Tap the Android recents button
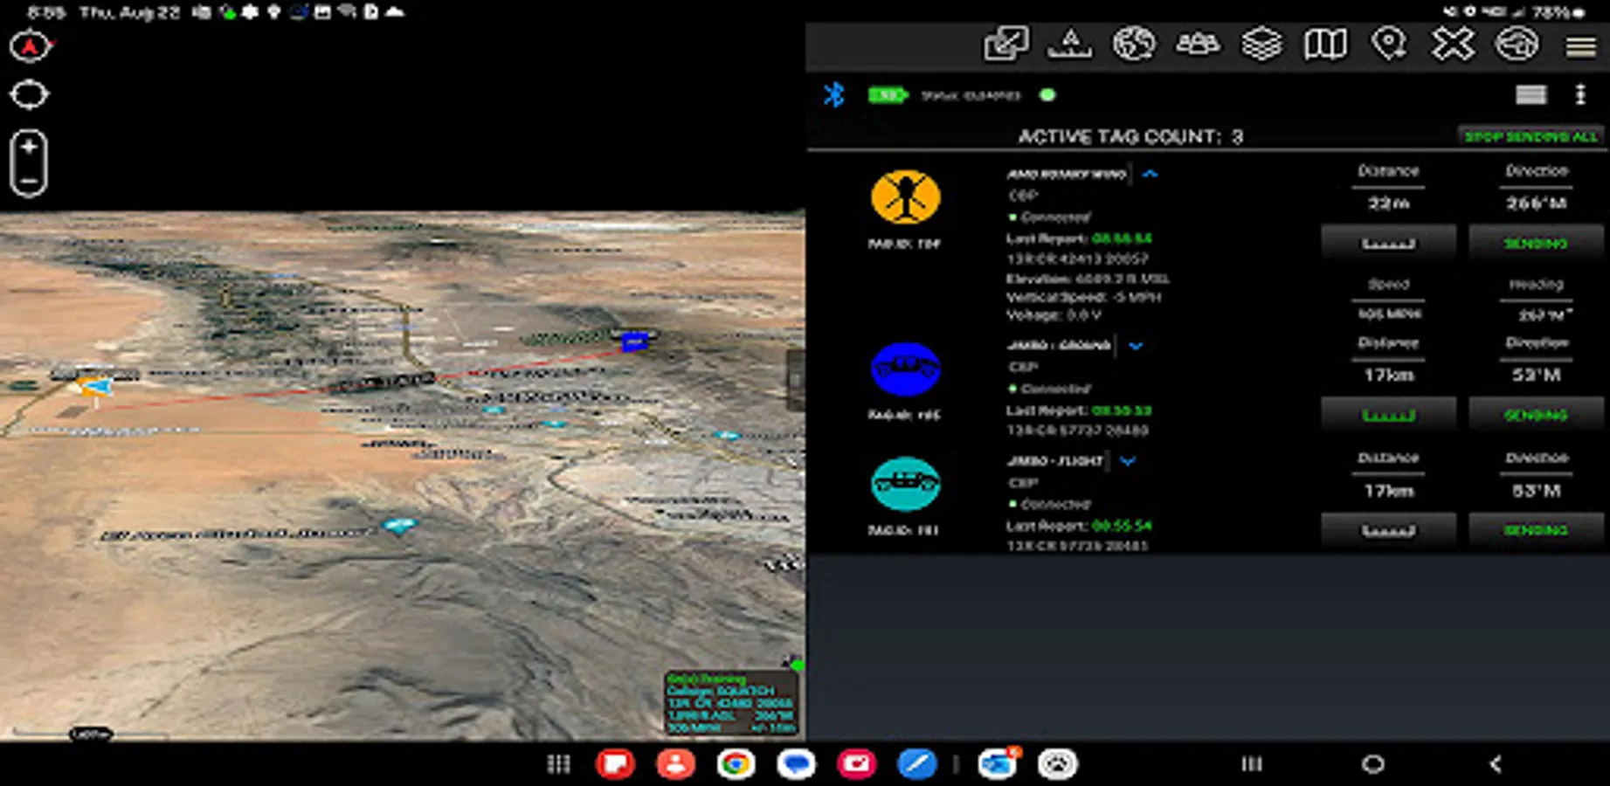Image resolution: width=1610 pixels, height=786 pixels. click(x=1252, y=764)
